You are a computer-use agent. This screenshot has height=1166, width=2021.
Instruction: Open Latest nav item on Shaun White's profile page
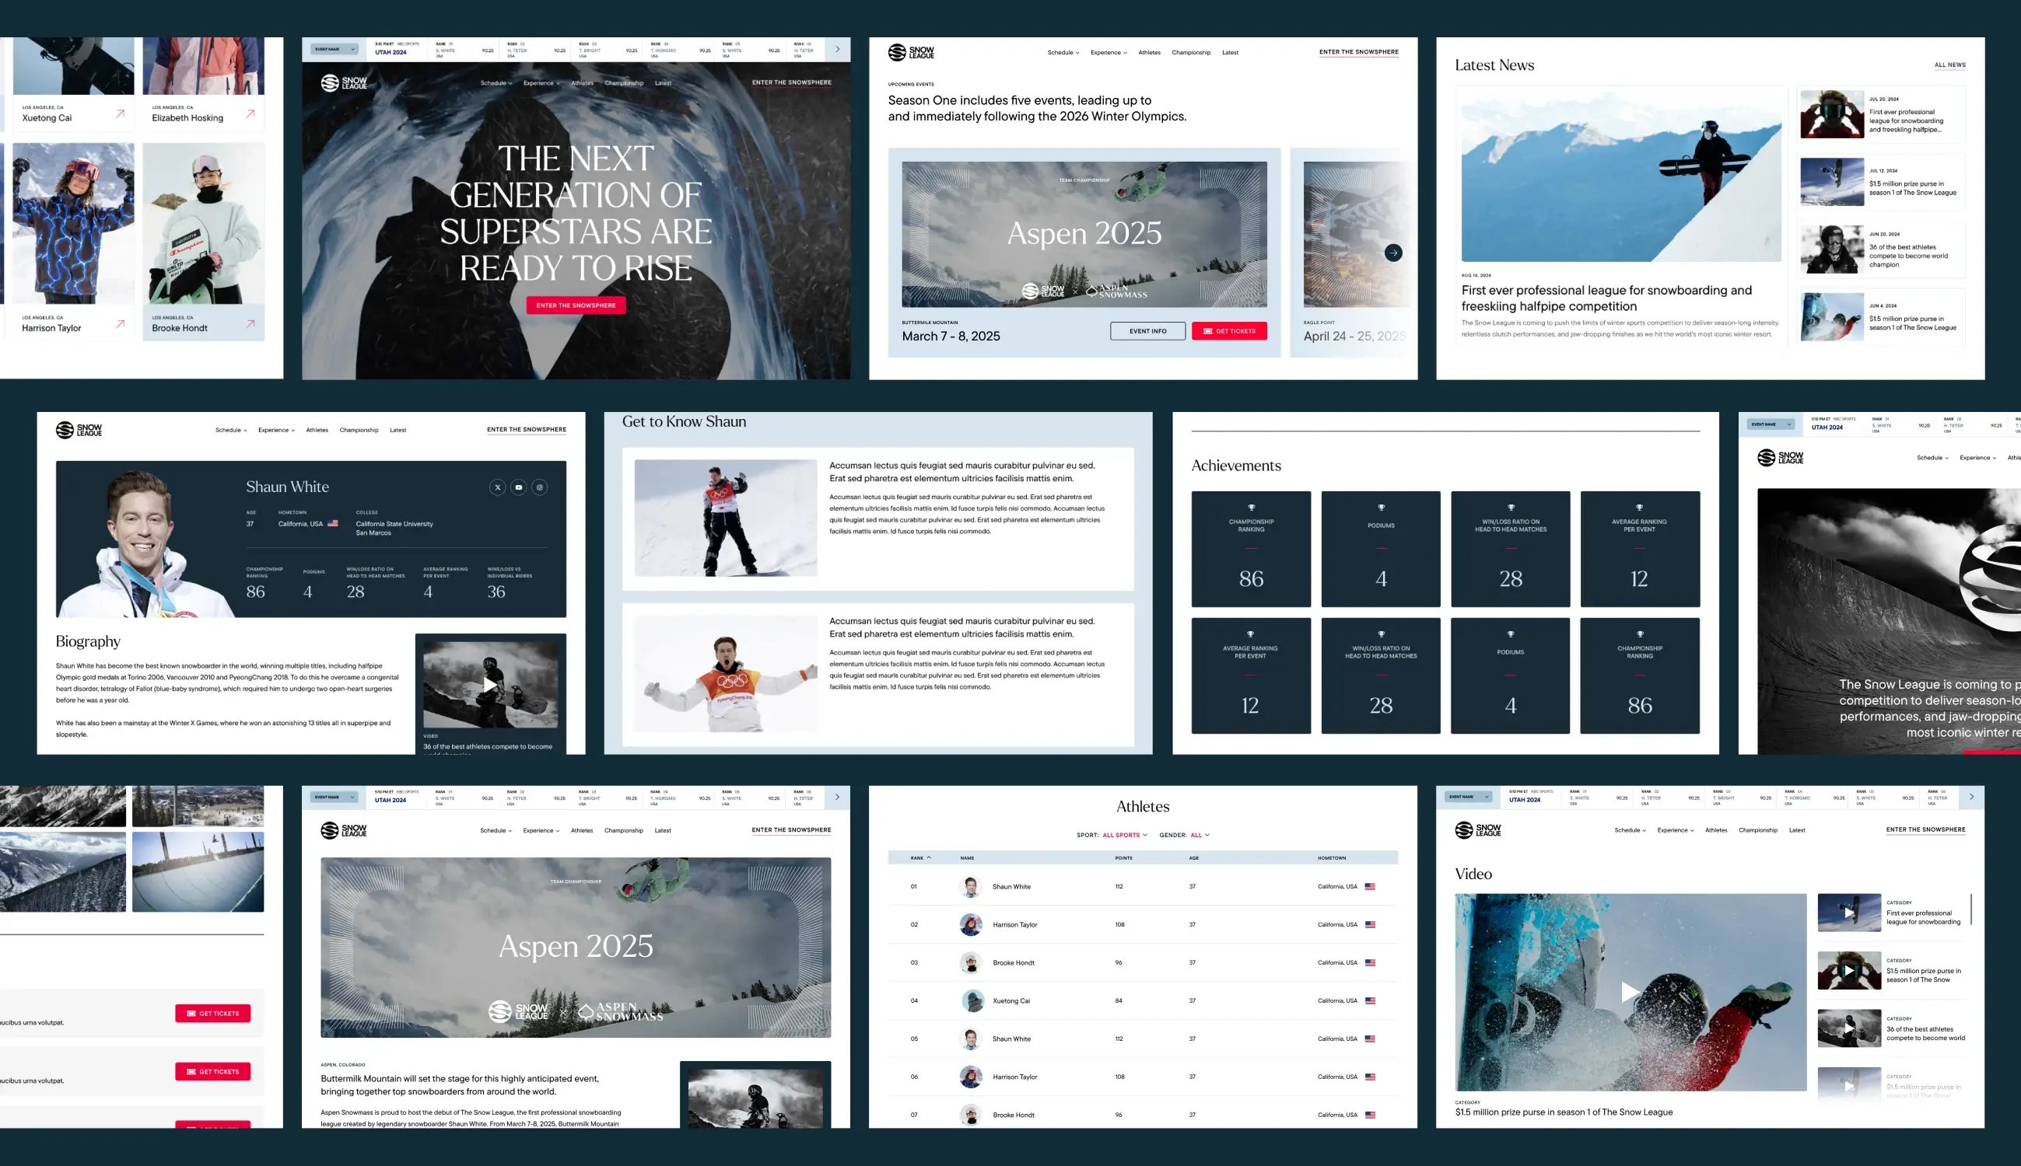tap(398, 430)
